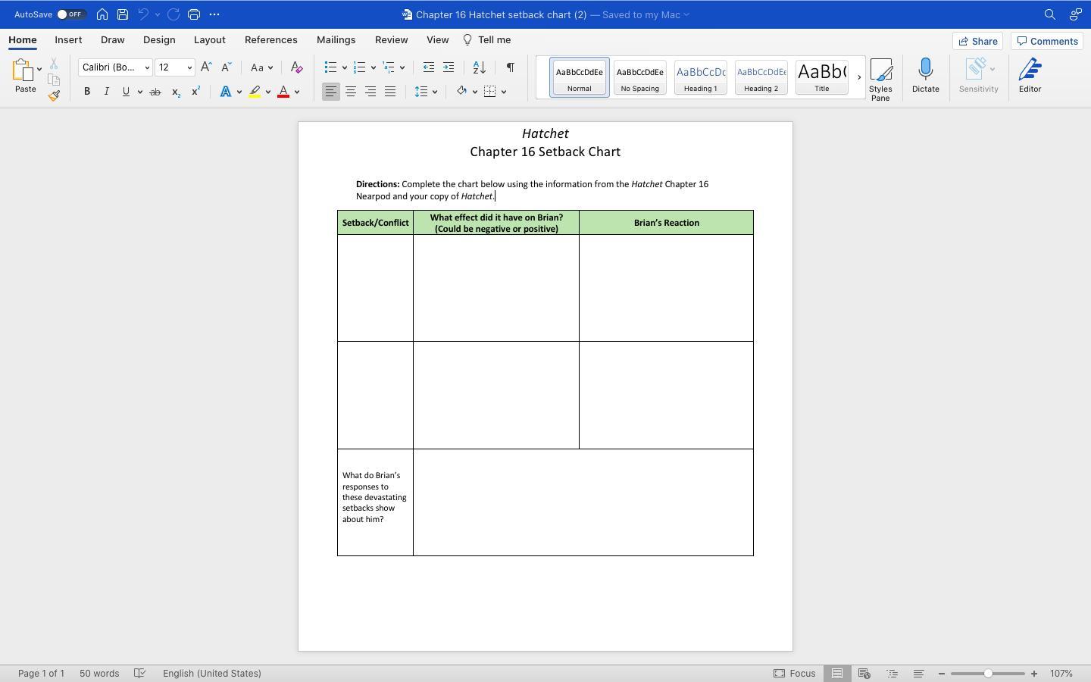Switch to Draft view in status bar
The image size is (1091, 682).
tap(918, 673)
